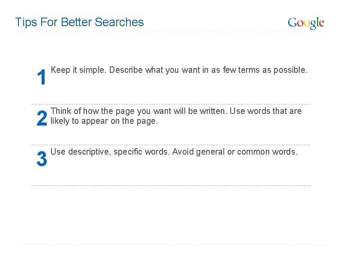Click the dotted divider below tip 3
This screenshot has height=257, width=343.
(x=171, y=185)
